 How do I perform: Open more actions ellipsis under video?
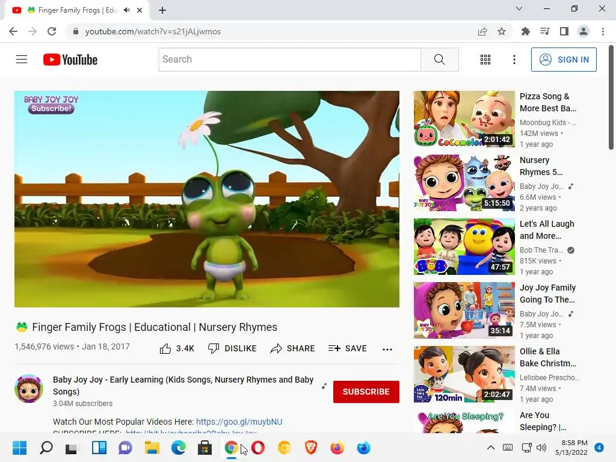(387, 350)
